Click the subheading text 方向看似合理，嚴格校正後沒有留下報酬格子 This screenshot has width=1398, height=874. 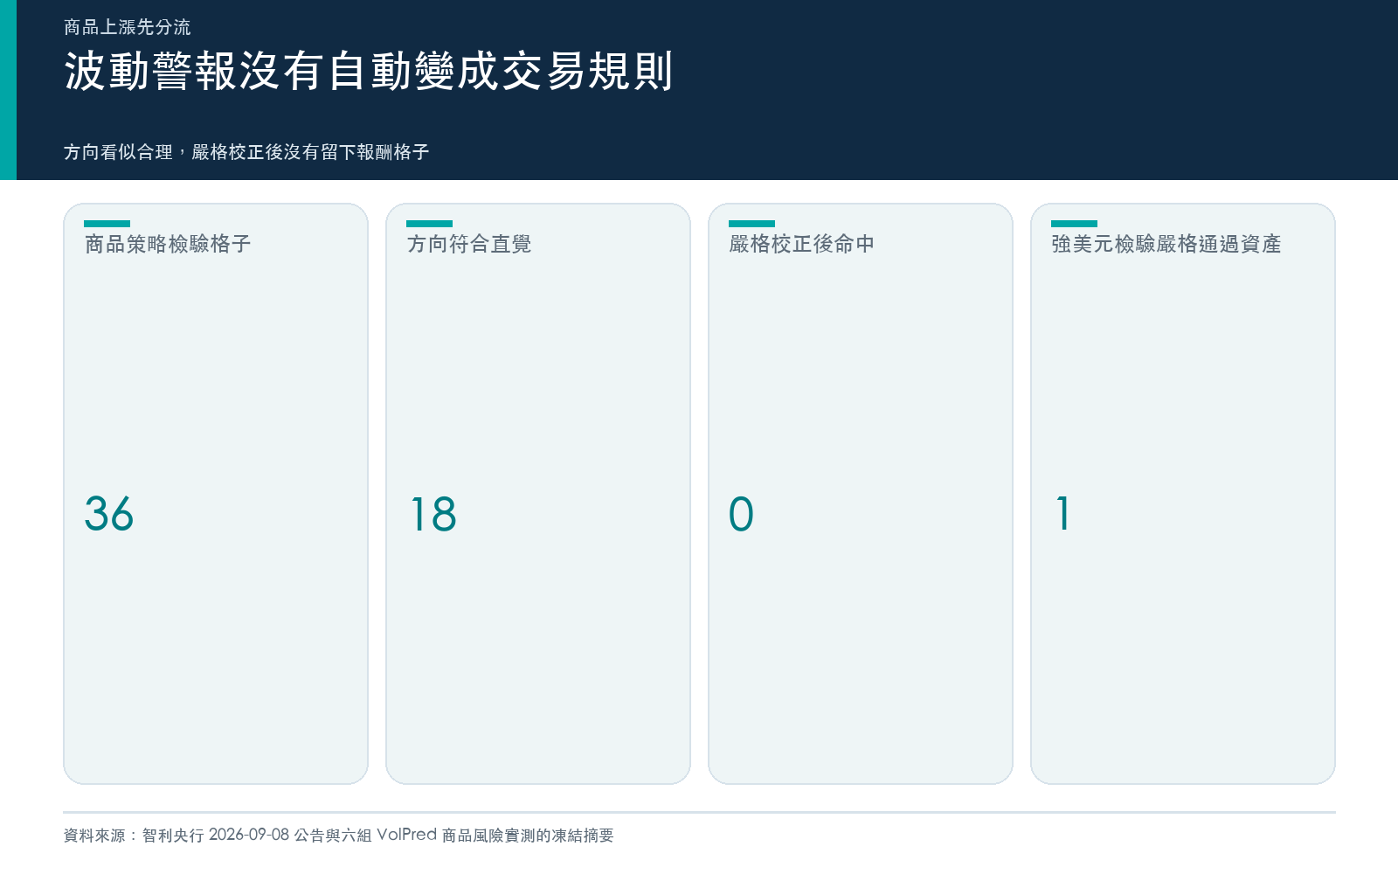246,152
